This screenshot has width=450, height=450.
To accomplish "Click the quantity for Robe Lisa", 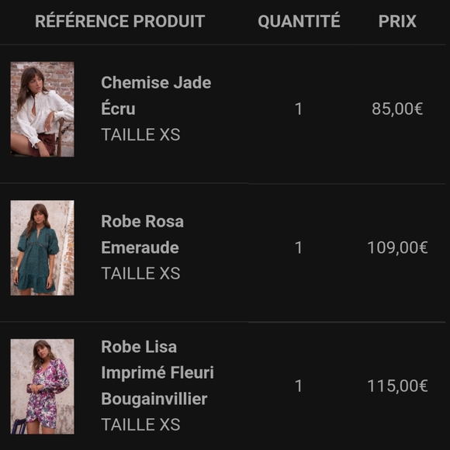I will 299,386.
